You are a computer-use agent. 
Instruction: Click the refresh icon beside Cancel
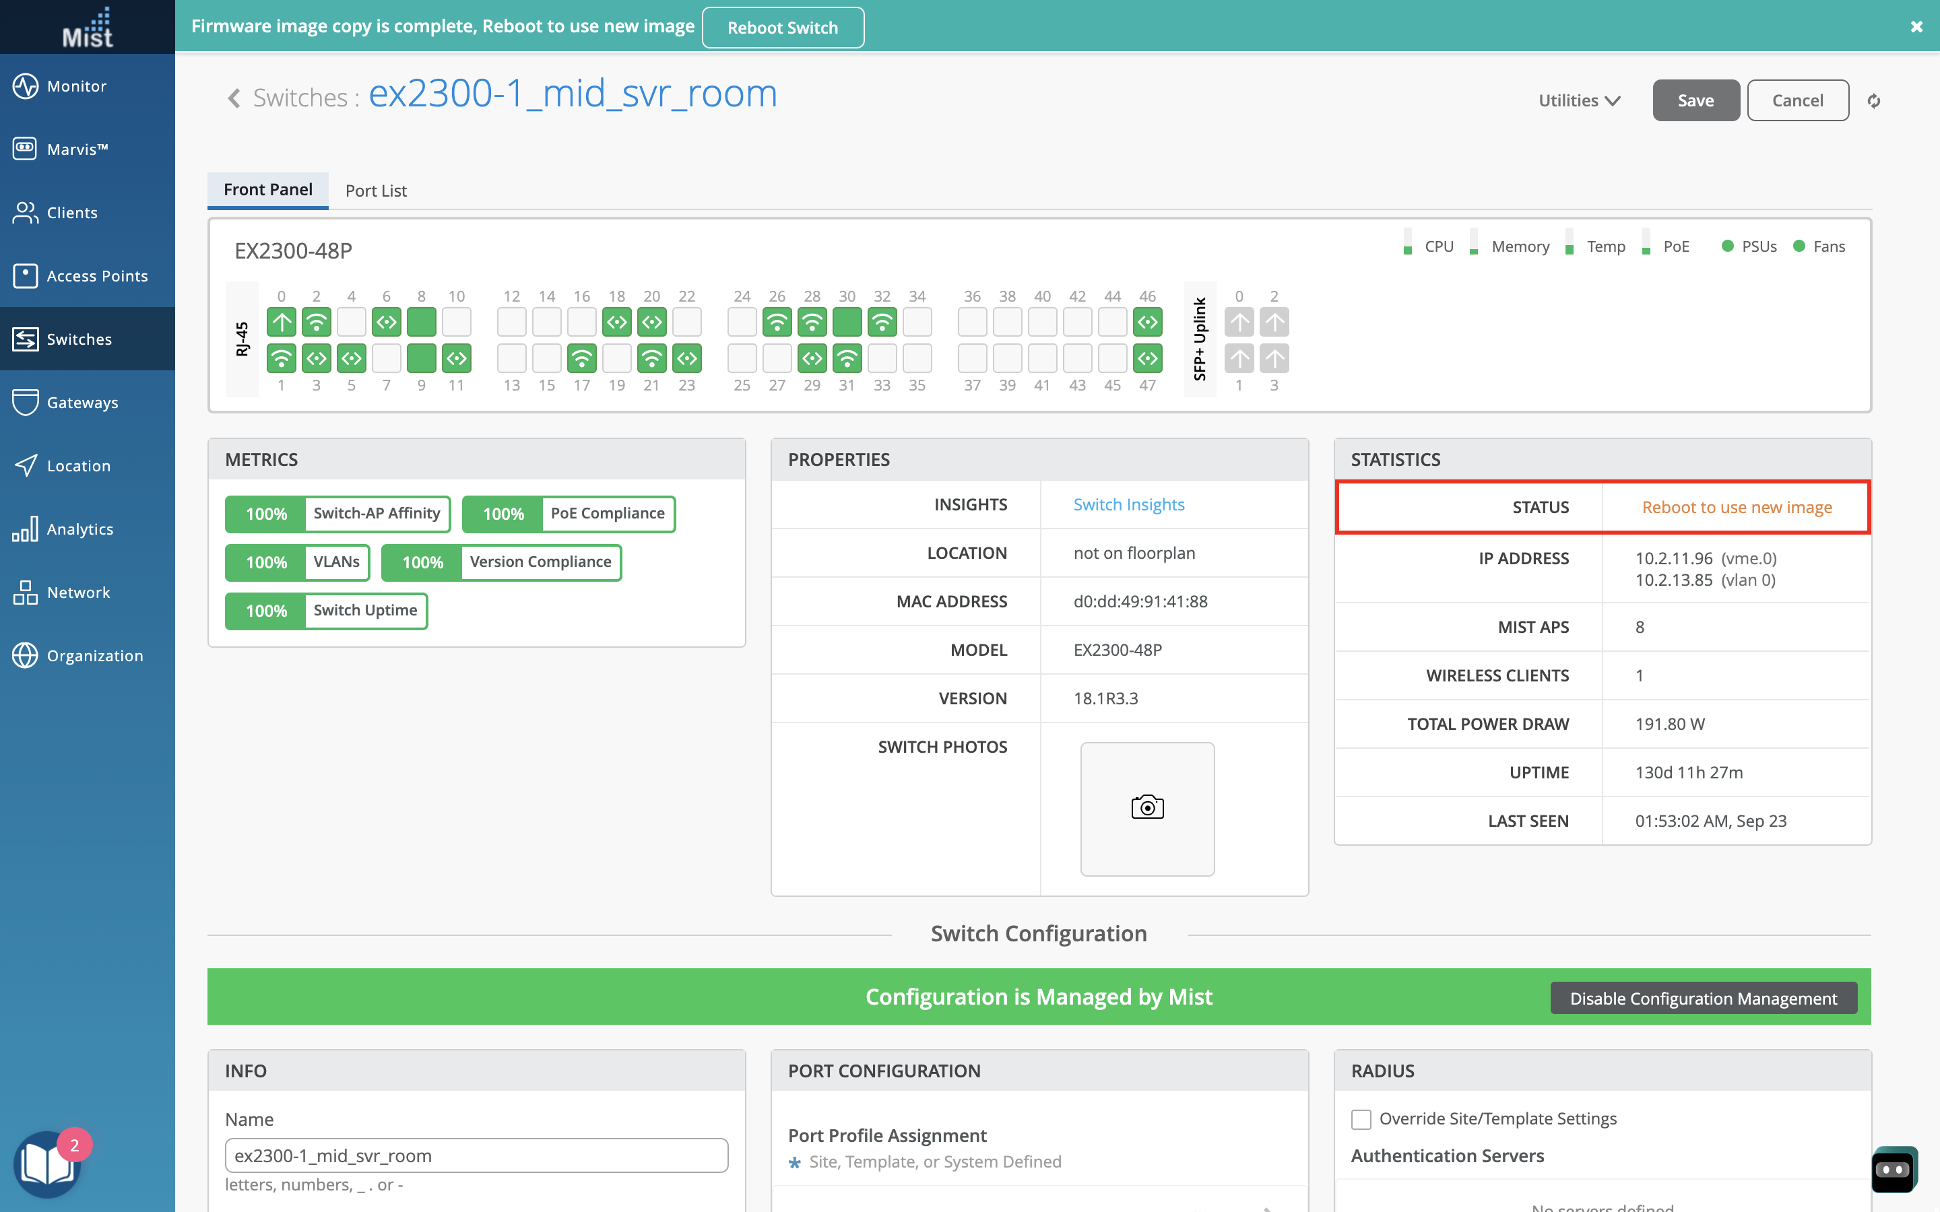coord(1873,101)
